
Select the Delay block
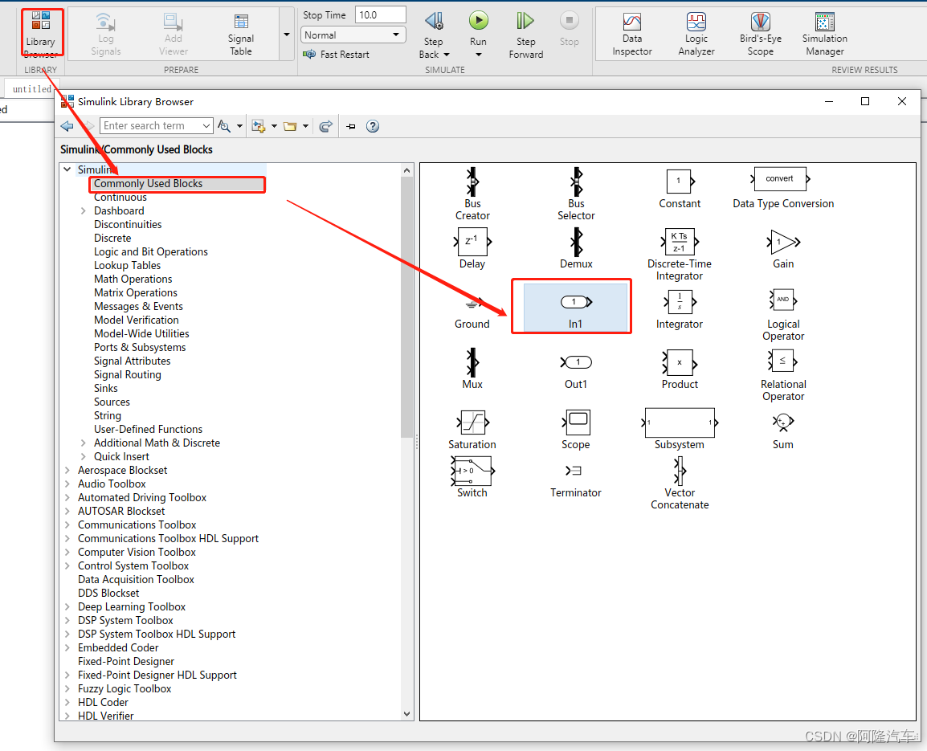472,248
